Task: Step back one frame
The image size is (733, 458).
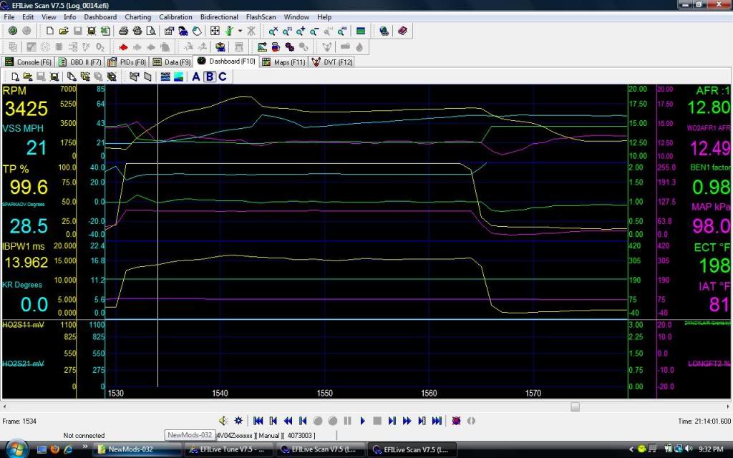Action: tap(303, 421)
